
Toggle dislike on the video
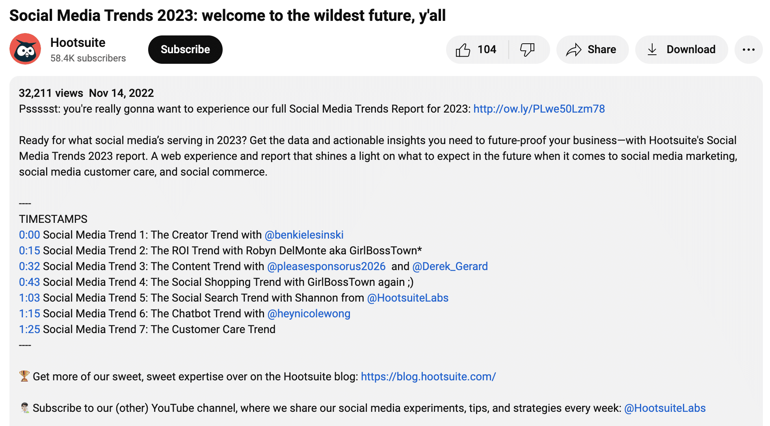[527, 50]
